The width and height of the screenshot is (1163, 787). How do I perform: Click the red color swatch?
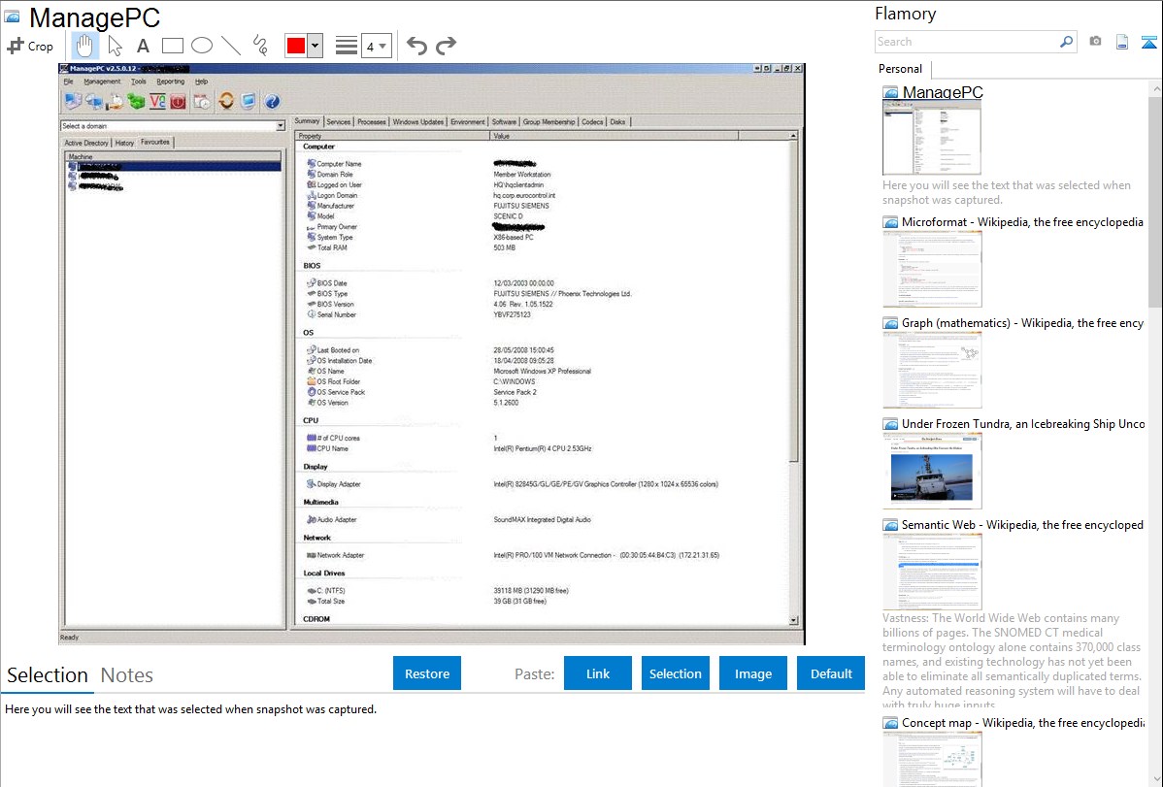[296, 46]
